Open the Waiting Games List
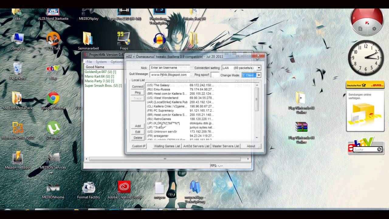 click(167, 146)
